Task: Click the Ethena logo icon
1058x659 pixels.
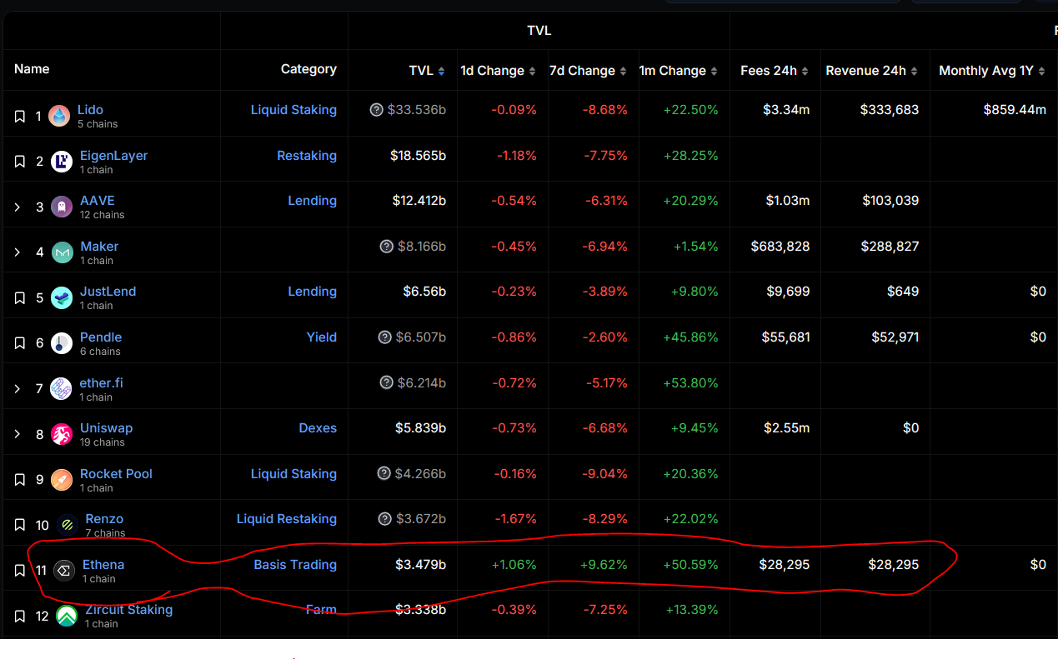Action: [x=64, y=571]
